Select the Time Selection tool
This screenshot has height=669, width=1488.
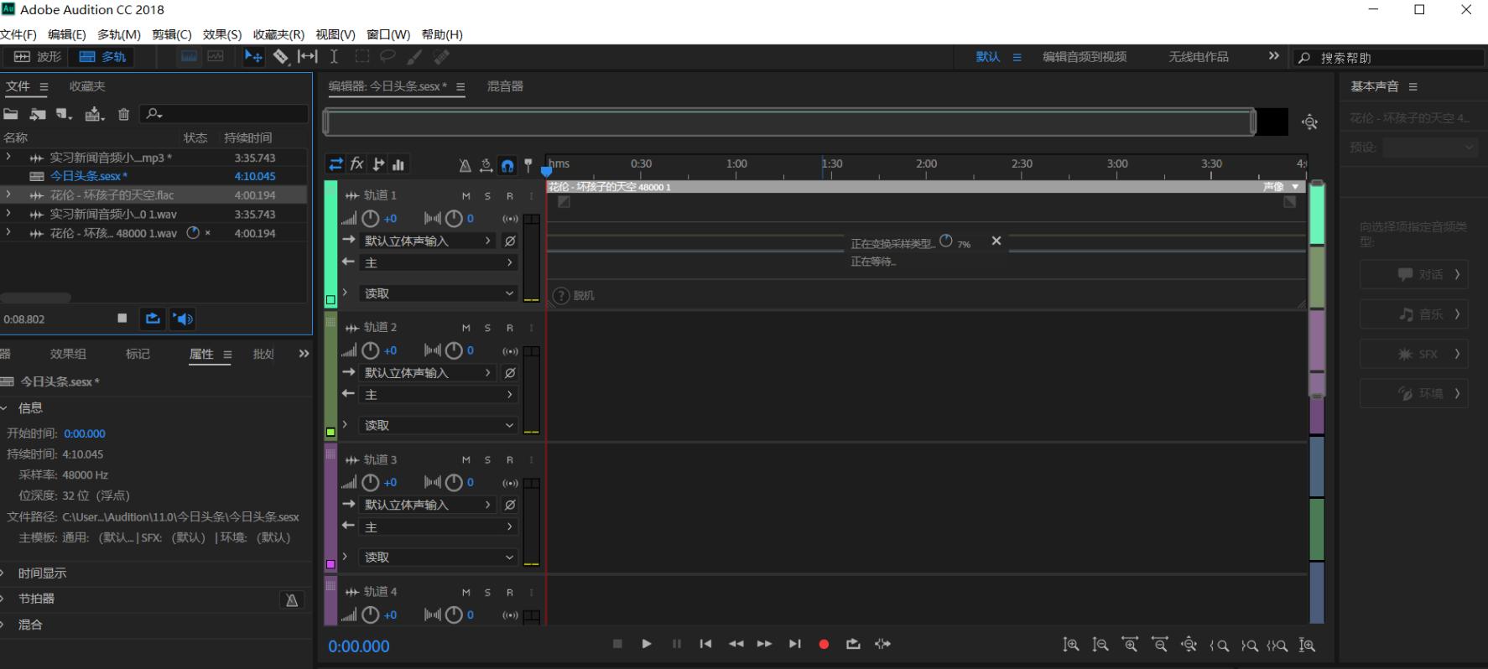(x=334, y=56)
